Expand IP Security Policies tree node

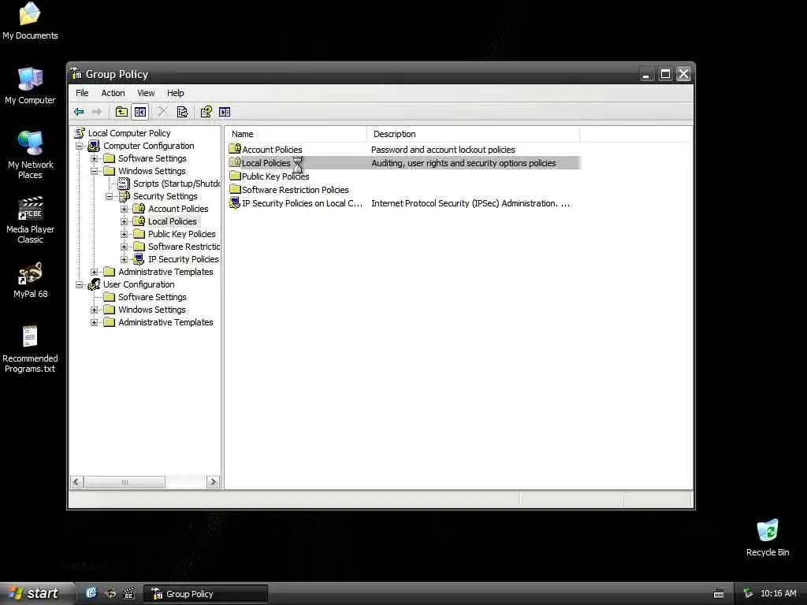[x=124, y=259]
